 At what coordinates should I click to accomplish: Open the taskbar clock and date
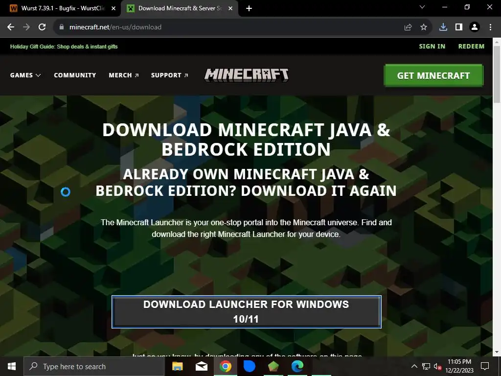pos(459,366)
